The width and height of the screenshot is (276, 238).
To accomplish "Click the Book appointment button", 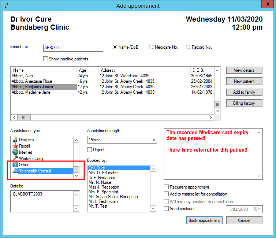I will pyautogui.click(x=204, y=220).
